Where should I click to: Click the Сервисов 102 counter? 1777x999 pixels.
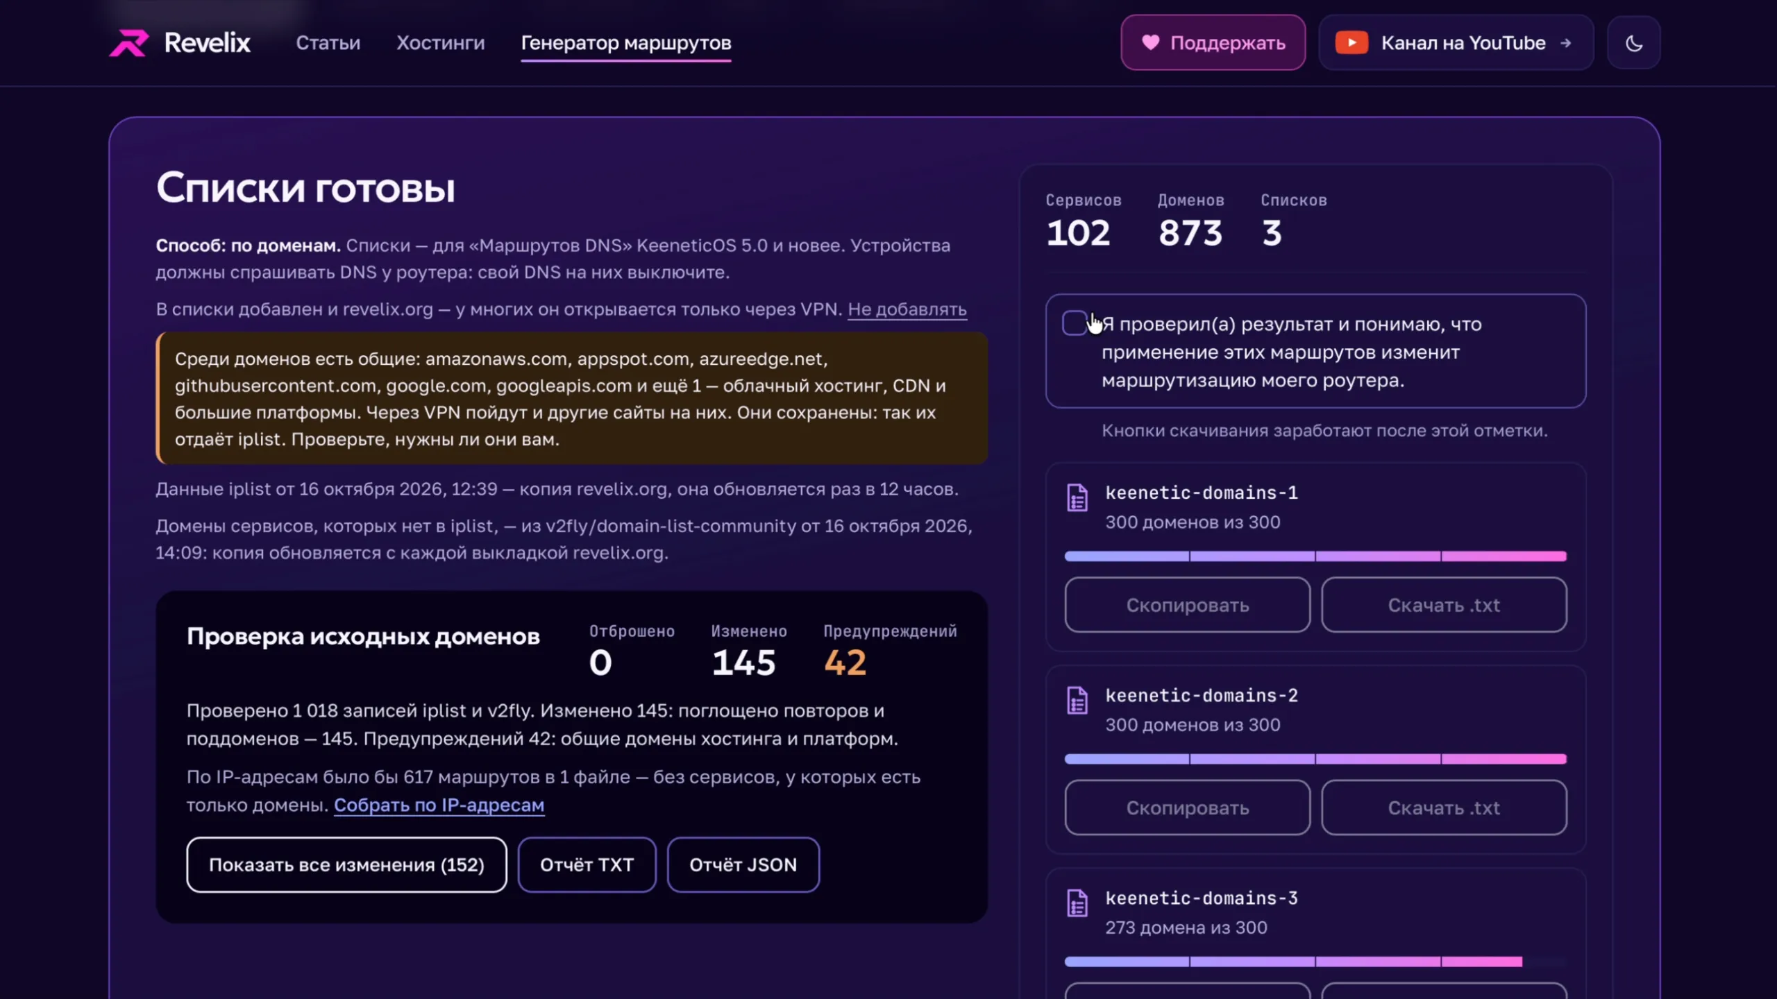coord(1083,221)
